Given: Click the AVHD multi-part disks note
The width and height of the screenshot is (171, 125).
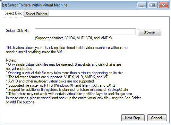Looking at the screenshot, I should click(50, 81).
